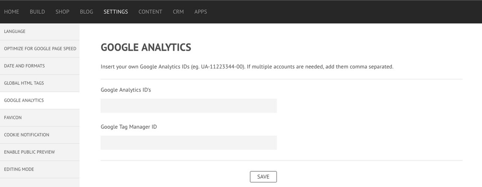Viewport: 482px width, 187px height.
Task: Open the SHOP menu
Action: (63, 12)
